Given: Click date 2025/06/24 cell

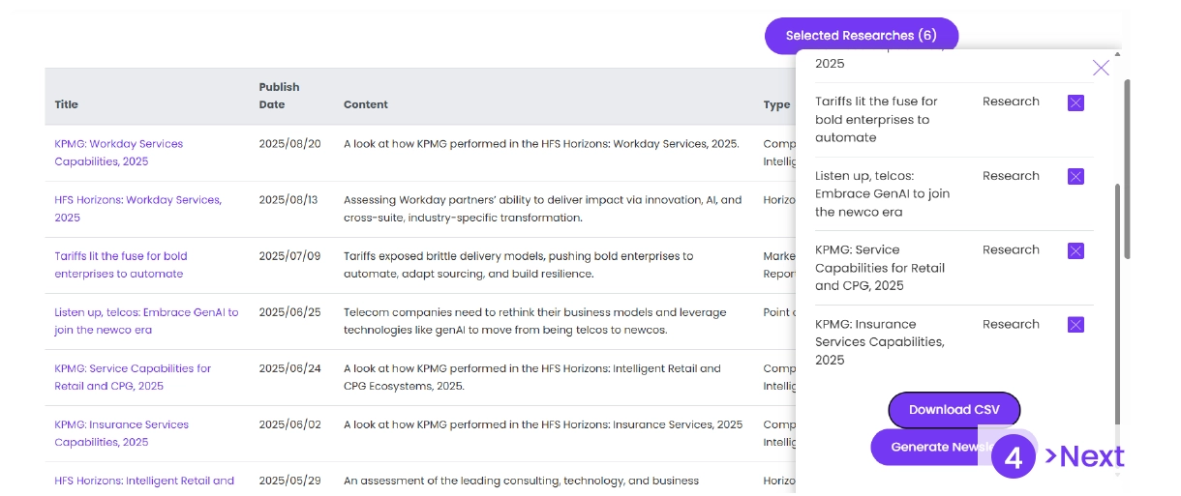Looking at the screenshot, I should tap(289, 368).
